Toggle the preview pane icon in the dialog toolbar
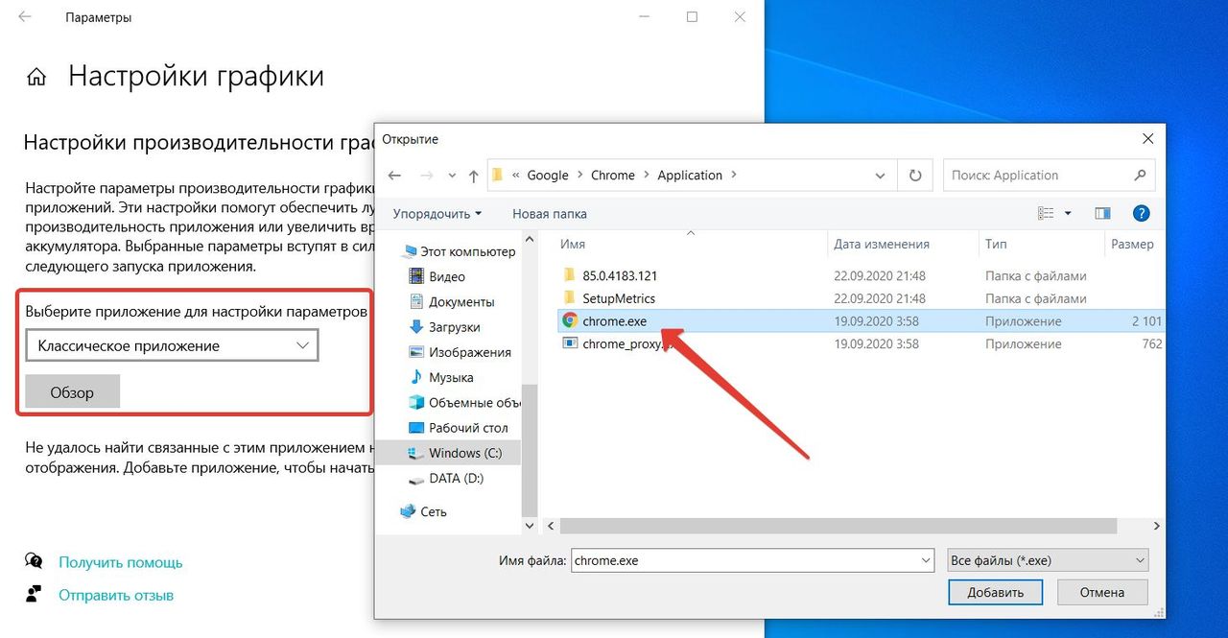The width and height of the screenshot is (1228, 638). (1101, 212)
